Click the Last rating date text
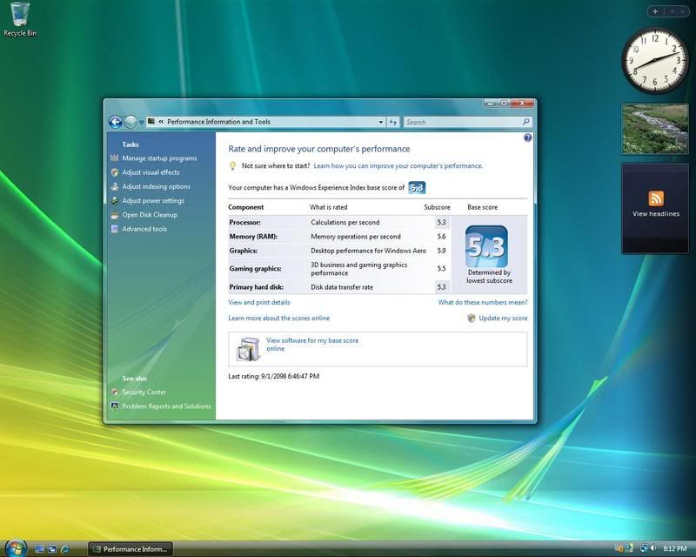696x557 pixels. tap(273, 377)
